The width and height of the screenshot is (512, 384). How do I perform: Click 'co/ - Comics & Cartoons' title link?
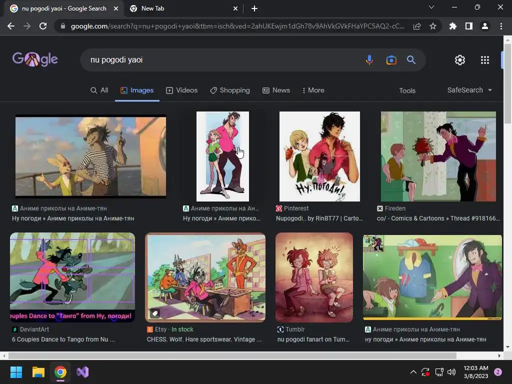(x=438, y=218)
